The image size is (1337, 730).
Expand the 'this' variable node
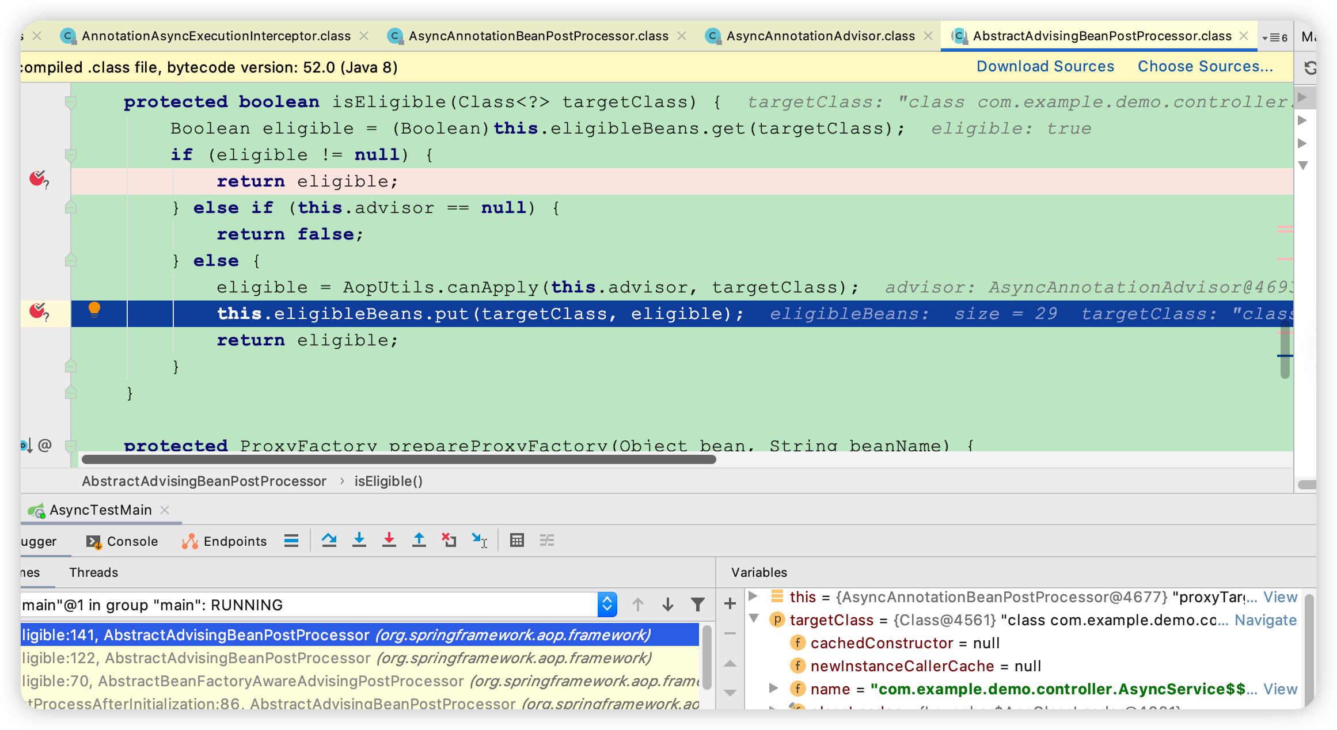tap(753, 596)
